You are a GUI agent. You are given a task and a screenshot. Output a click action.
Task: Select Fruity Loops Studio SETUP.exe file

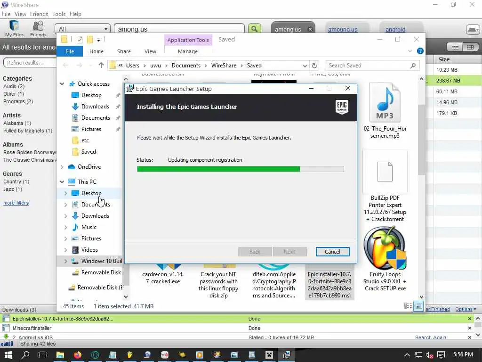385,259
